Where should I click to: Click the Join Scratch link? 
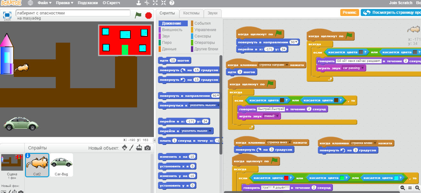tap(400, 3)
